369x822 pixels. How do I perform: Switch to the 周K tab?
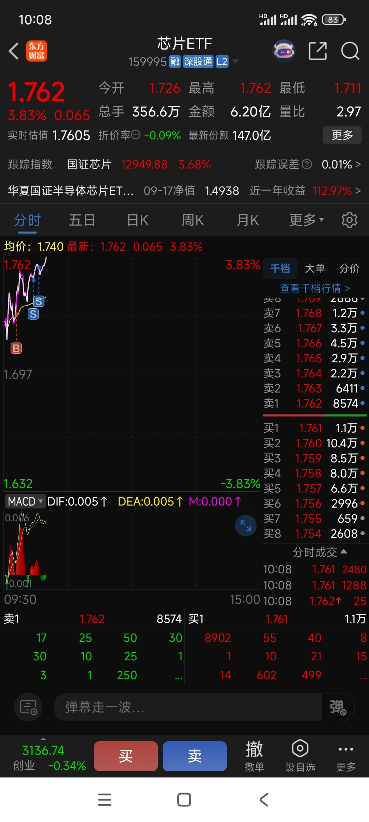pyautogui.click(x=193, y=220)
